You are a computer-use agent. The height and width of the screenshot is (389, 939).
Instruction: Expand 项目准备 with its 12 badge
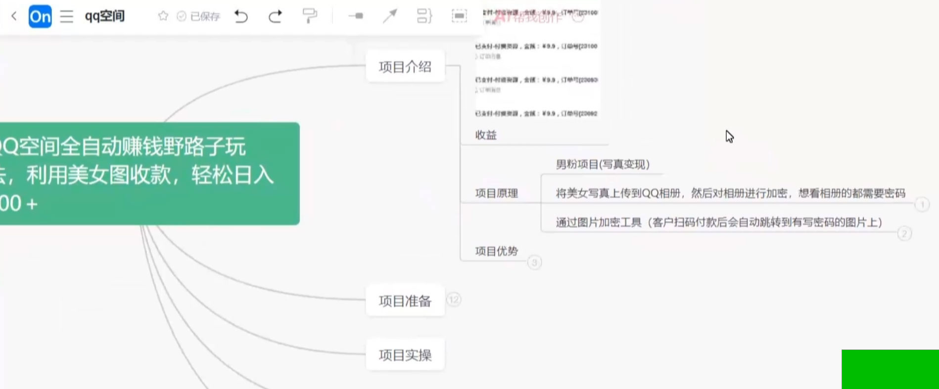point(454,300)
